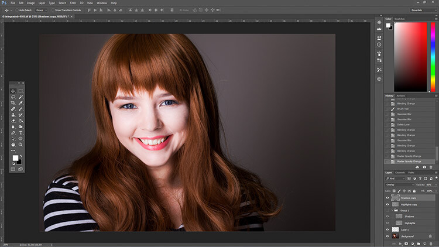This screenshot has height=247, width=439.
Task: Switch to the Channels tab
Action: 400,173
